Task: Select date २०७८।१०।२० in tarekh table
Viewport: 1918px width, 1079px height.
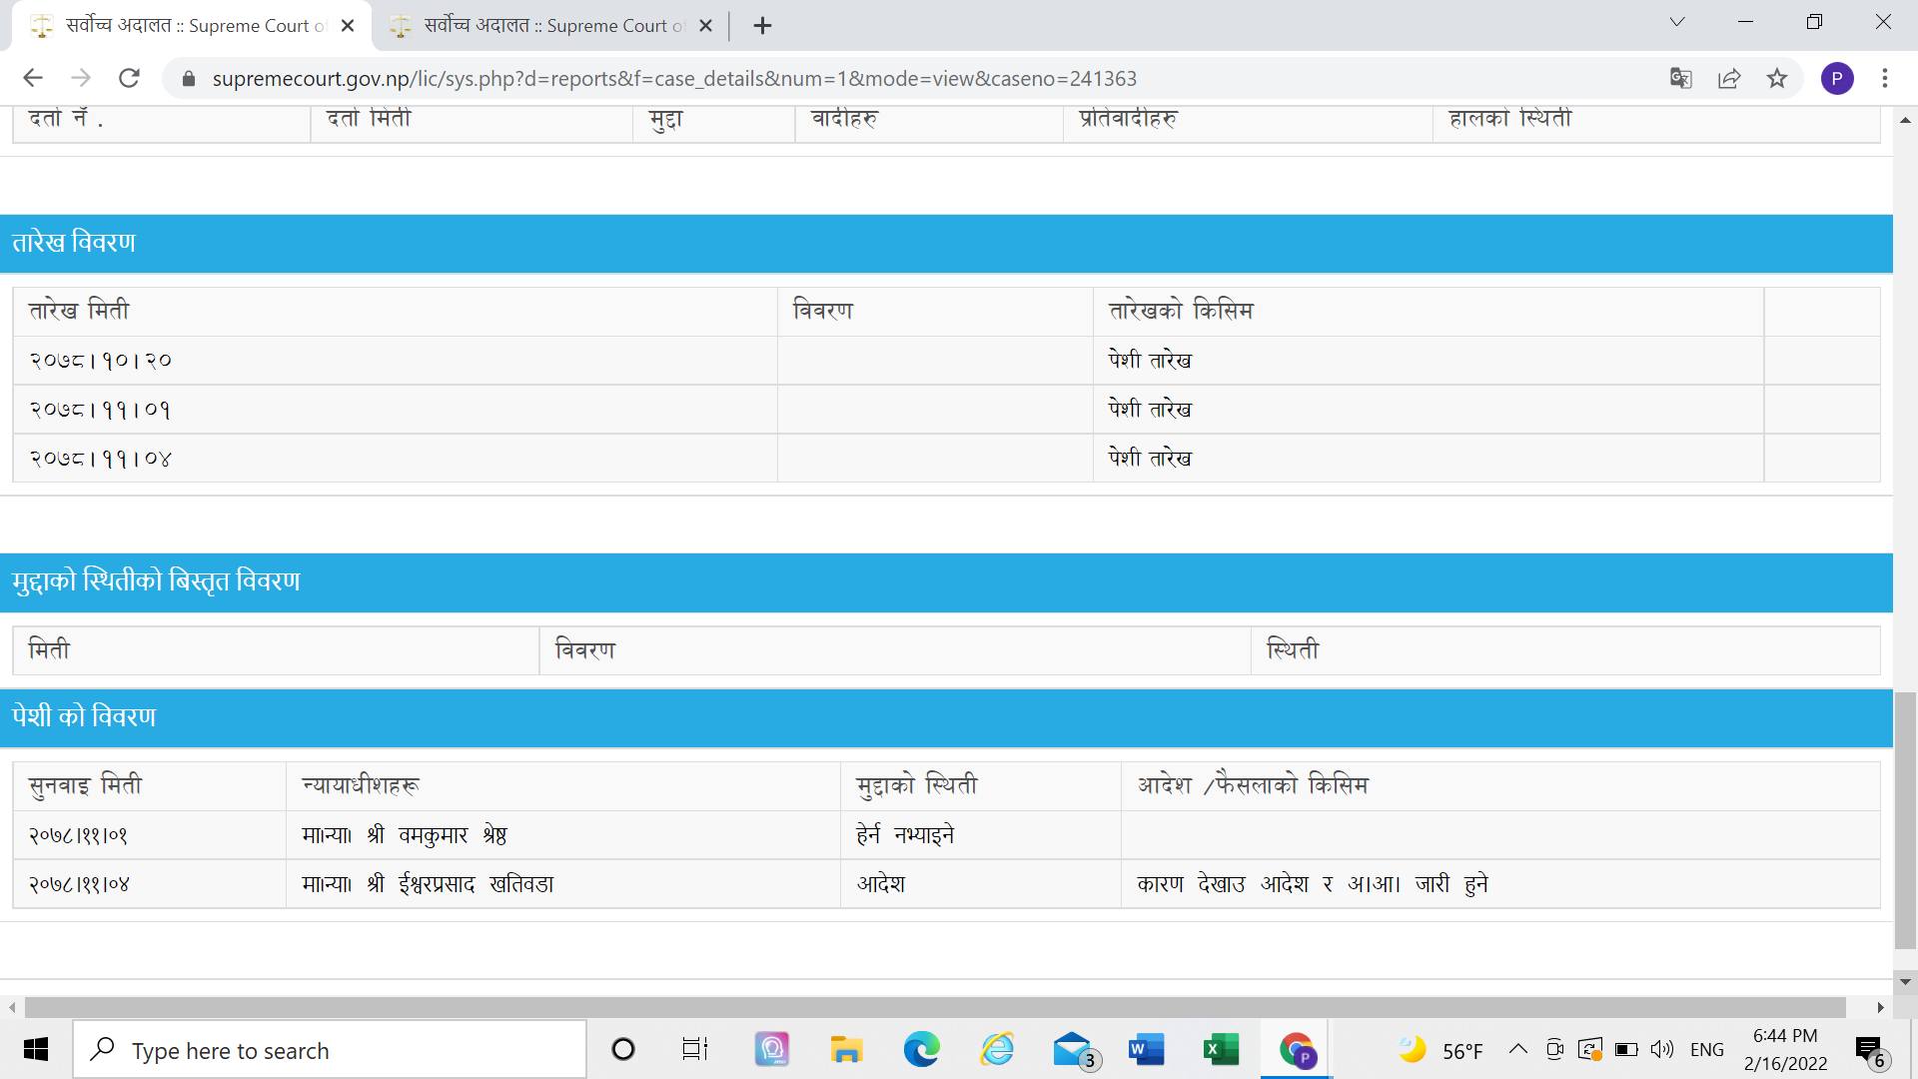Action: click(100, 361)
